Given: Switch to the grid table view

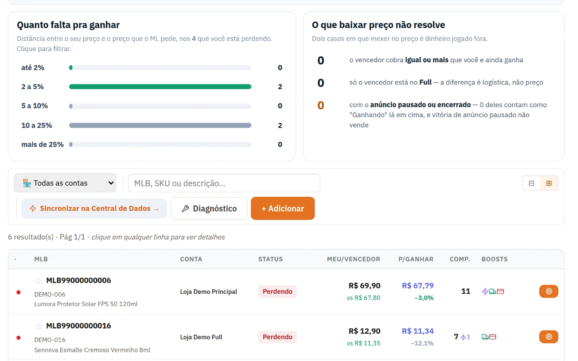Looking at the screenshot, I should click(549, 183).
